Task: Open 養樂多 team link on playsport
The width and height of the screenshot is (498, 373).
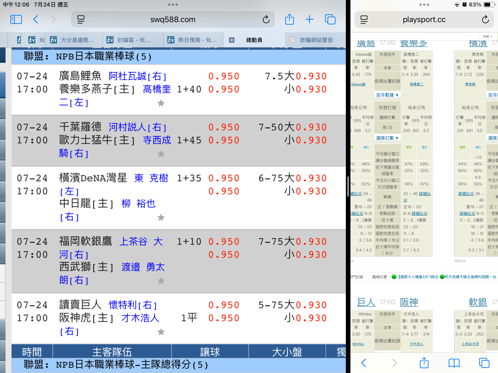Action: [x=413, y=43]
